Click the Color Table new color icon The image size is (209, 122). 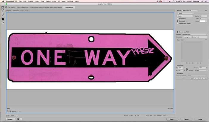198,63
